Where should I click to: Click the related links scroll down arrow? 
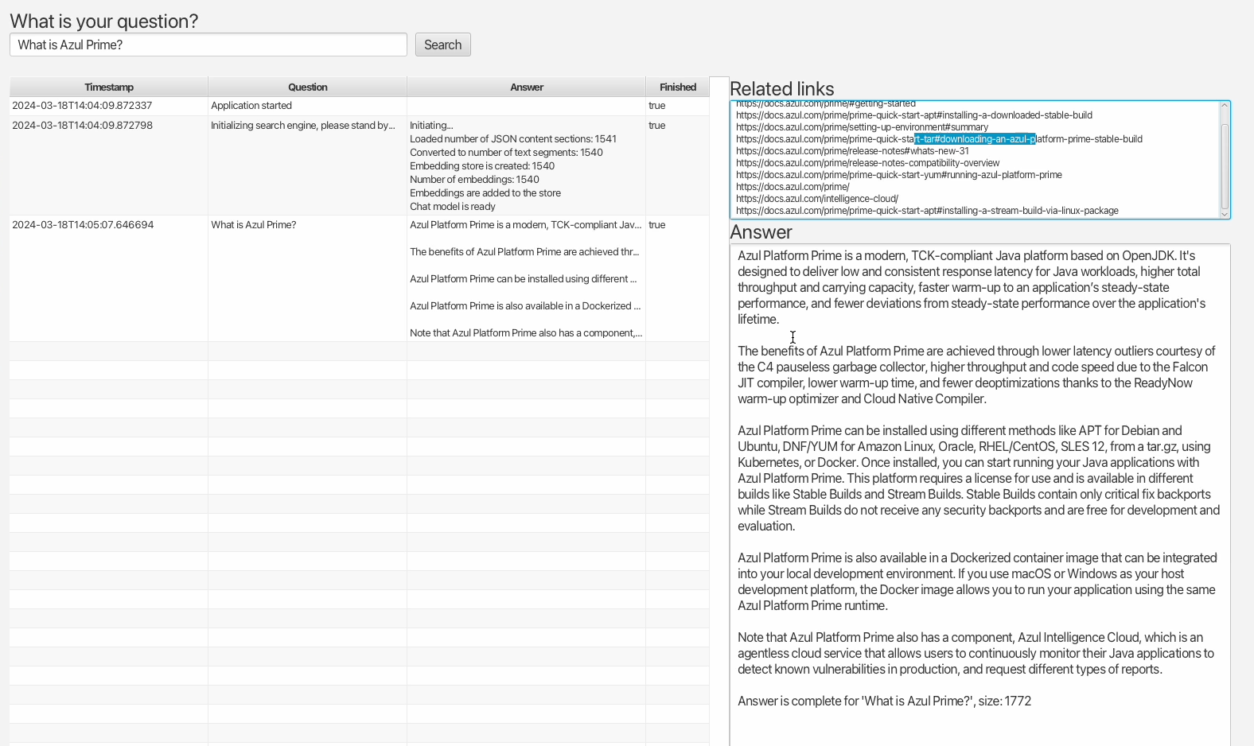pyautogui.click(x=1225, y=213)
